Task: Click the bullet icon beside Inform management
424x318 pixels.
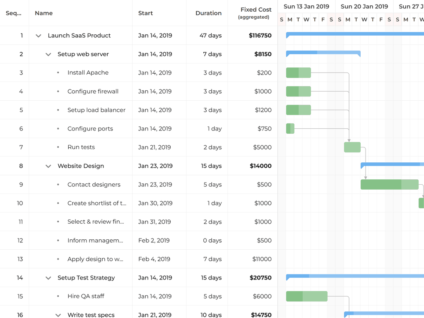Action: click(57, 240)
